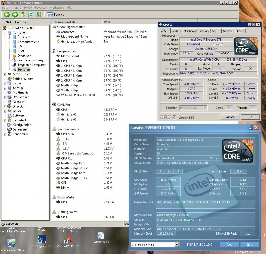This screenshot has width=266, height=254.
Task: Refresh the EVEREST page
Action: 31,15
